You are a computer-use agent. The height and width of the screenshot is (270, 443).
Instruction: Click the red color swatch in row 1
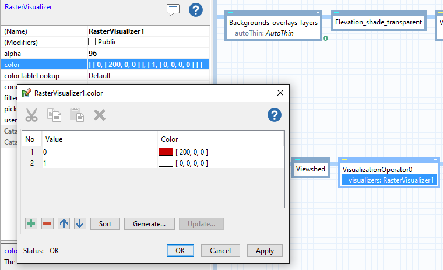pyautogui.click(x=166, y=152)
